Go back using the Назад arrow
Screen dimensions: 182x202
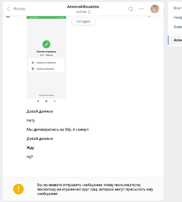coord(16,9)
